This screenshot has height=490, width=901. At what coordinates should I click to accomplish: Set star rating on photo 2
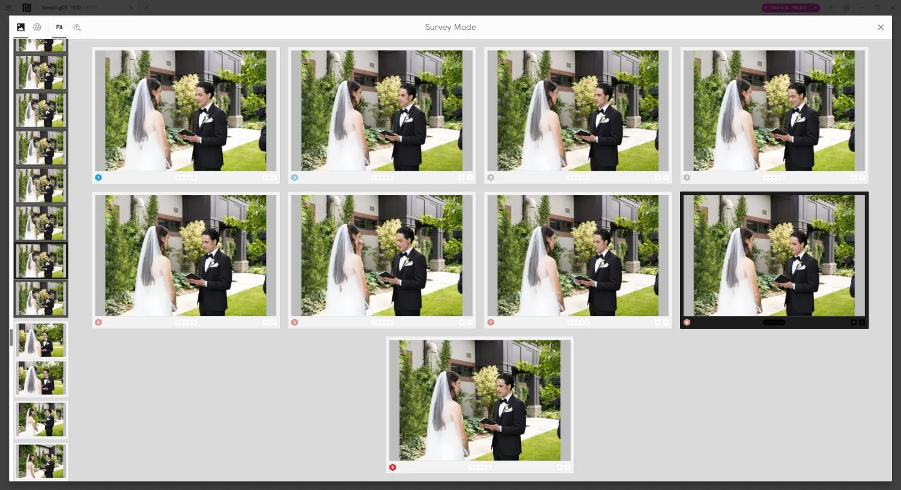point(382,178)
